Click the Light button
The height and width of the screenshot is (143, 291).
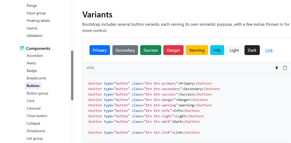(234, 50)
